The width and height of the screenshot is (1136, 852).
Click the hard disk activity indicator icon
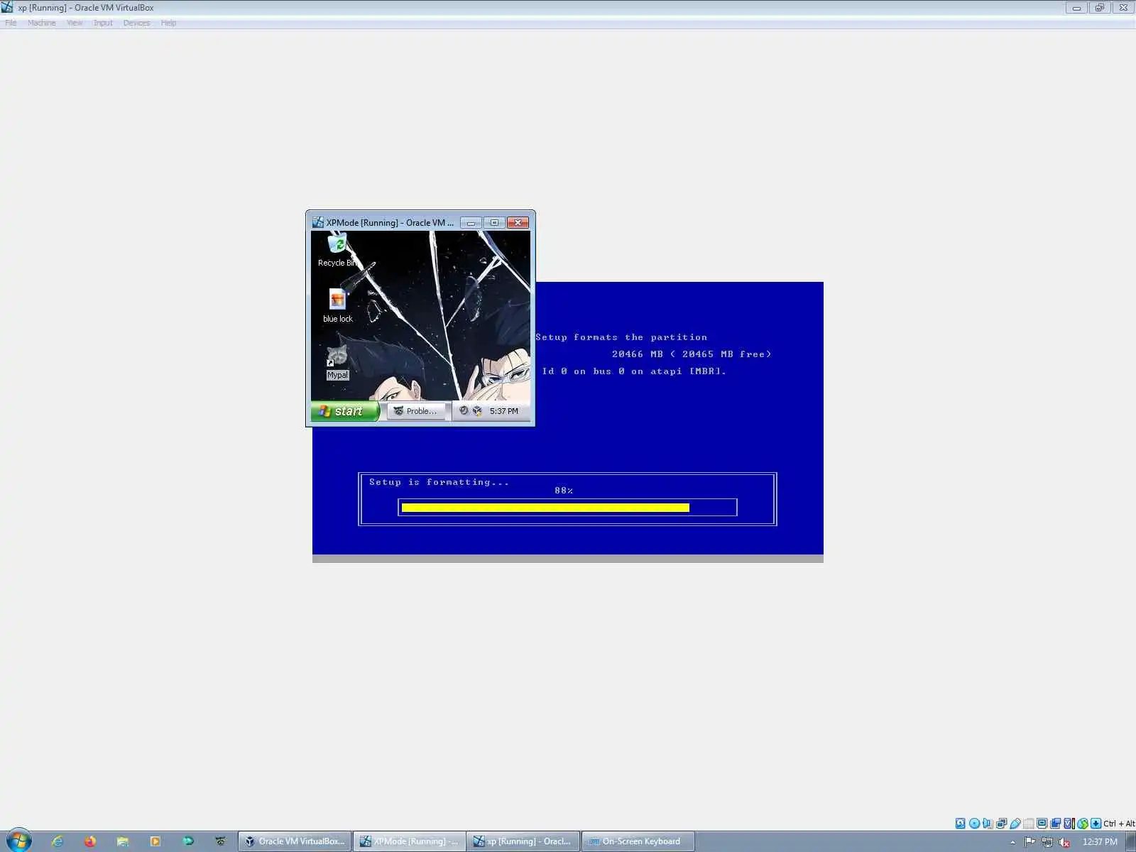tap(961, 824)
